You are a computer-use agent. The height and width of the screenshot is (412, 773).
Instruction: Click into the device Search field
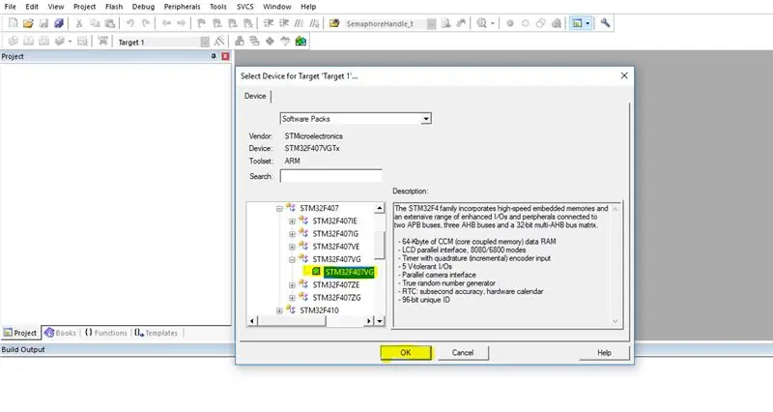click(330, 176)
